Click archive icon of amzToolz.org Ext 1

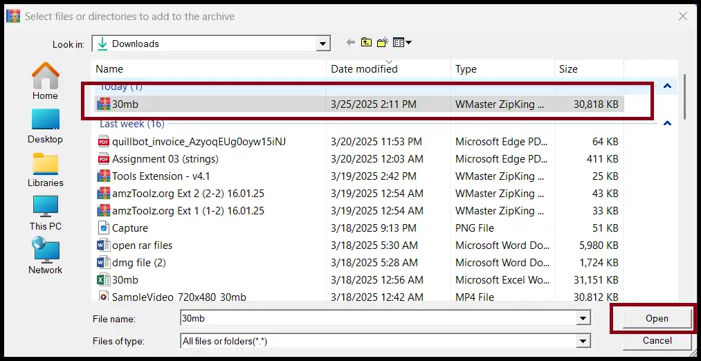[x=103, y=210]
